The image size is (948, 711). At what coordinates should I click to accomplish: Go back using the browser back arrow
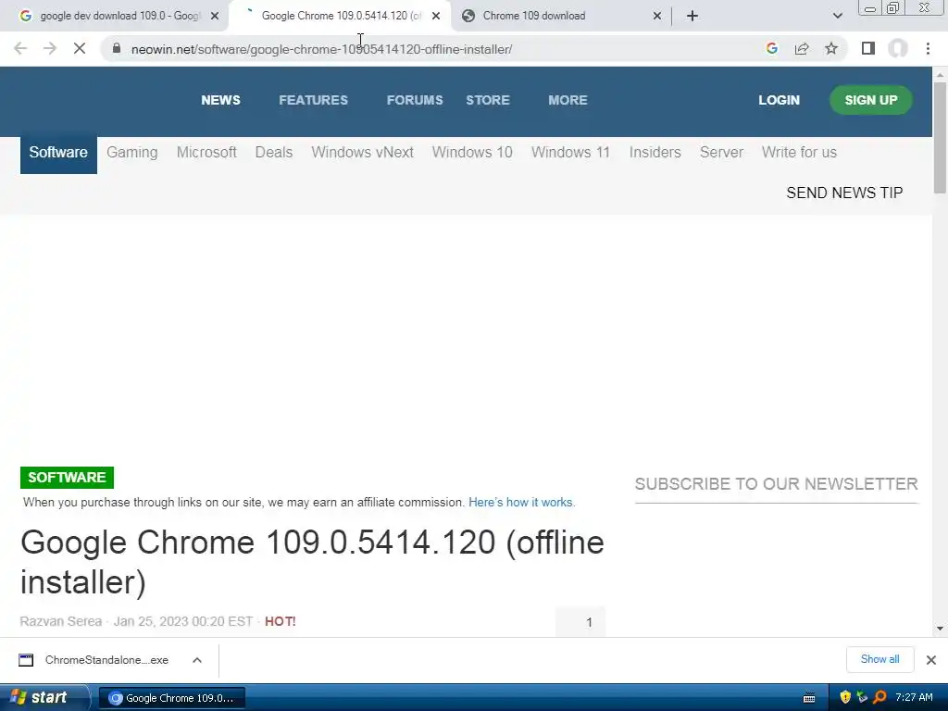pos(20,48)
